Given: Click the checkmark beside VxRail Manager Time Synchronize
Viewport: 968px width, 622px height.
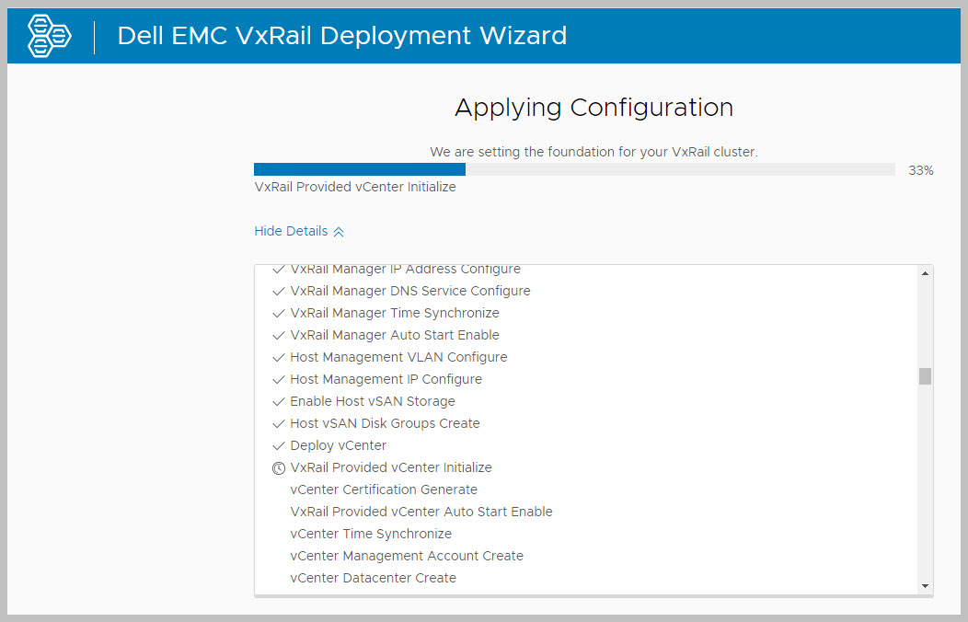Looking at the screenshot, I should [x=279, y=313].
